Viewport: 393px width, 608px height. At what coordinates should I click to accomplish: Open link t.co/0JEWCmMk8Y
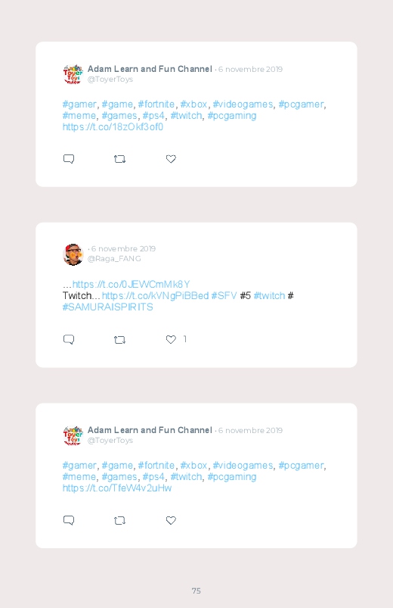(x=131, y=284)
